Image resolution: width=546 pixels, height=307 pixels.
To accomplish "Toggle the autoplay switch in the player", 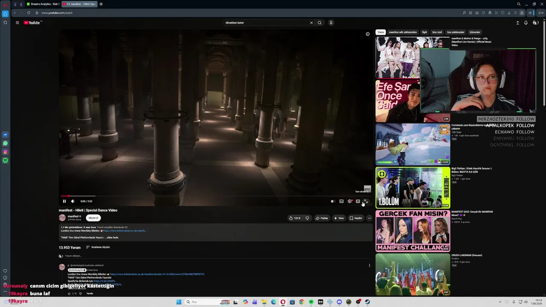I will 332,201.
